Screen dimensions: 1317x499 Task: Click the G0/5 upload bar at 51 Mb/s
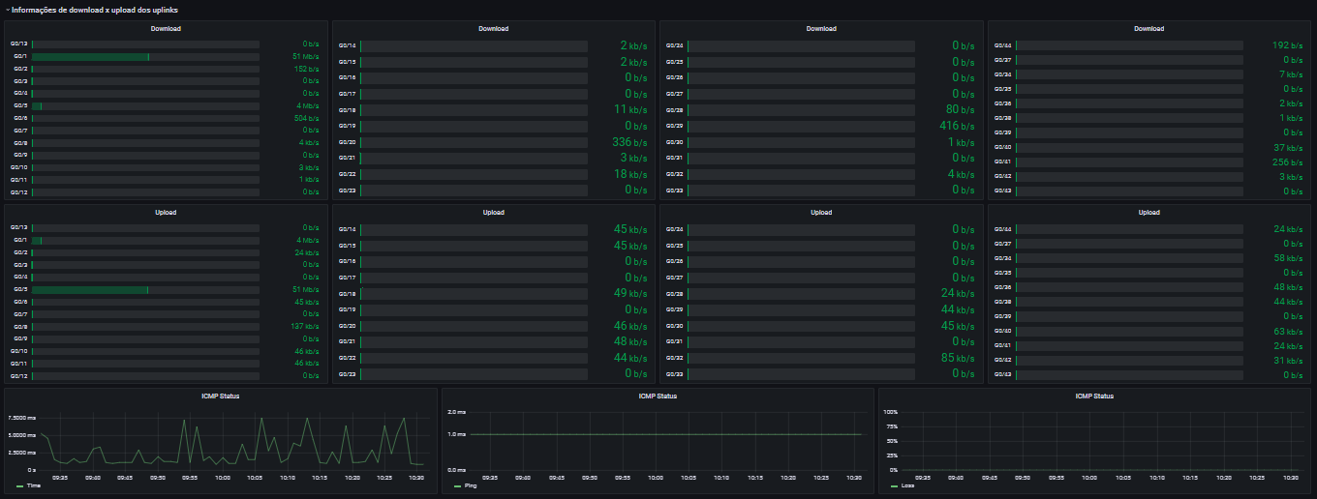pyautogui.click(x=90, y=289)
